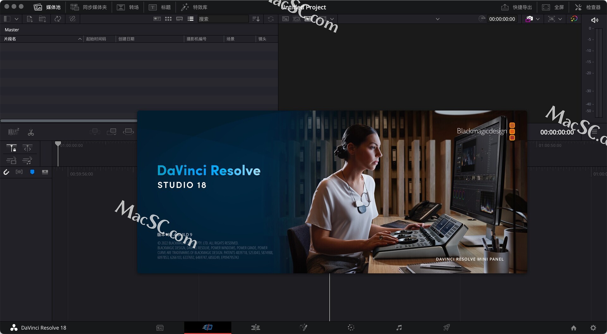Select the scissors split clip tool

pyautogui.click(x=31, y=132)
